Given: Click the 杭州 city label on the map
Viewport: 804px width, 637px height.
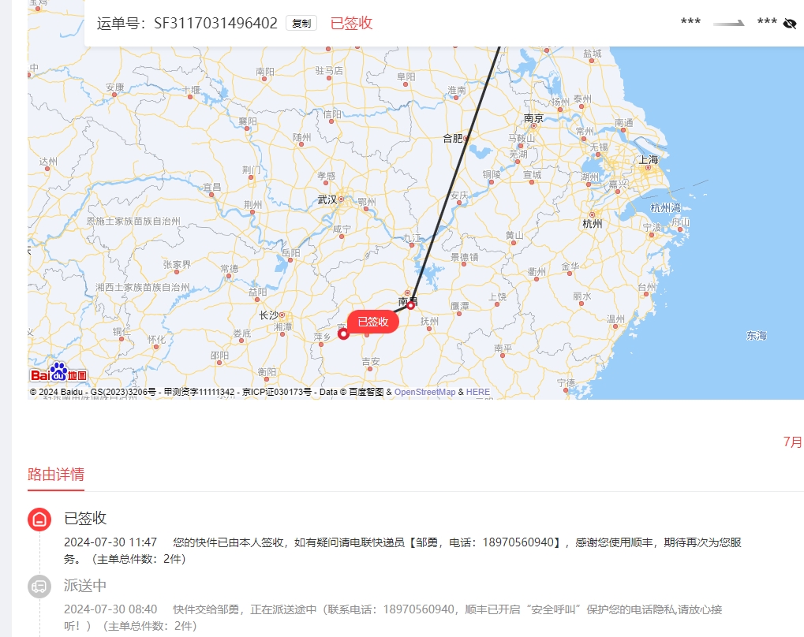Looking at the screenshot, I should [x=593, y=224].
